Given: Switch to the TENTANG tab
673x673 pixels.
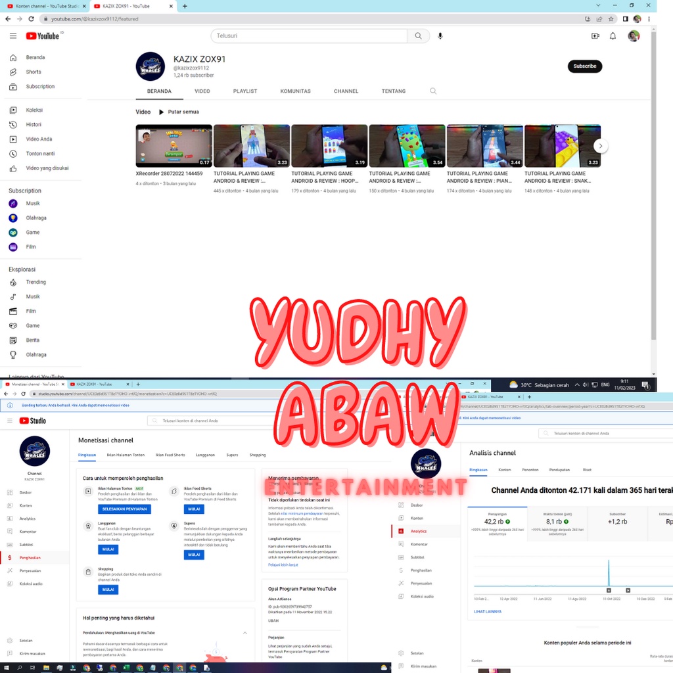Looking at the screenshot, I should [394, 91].
